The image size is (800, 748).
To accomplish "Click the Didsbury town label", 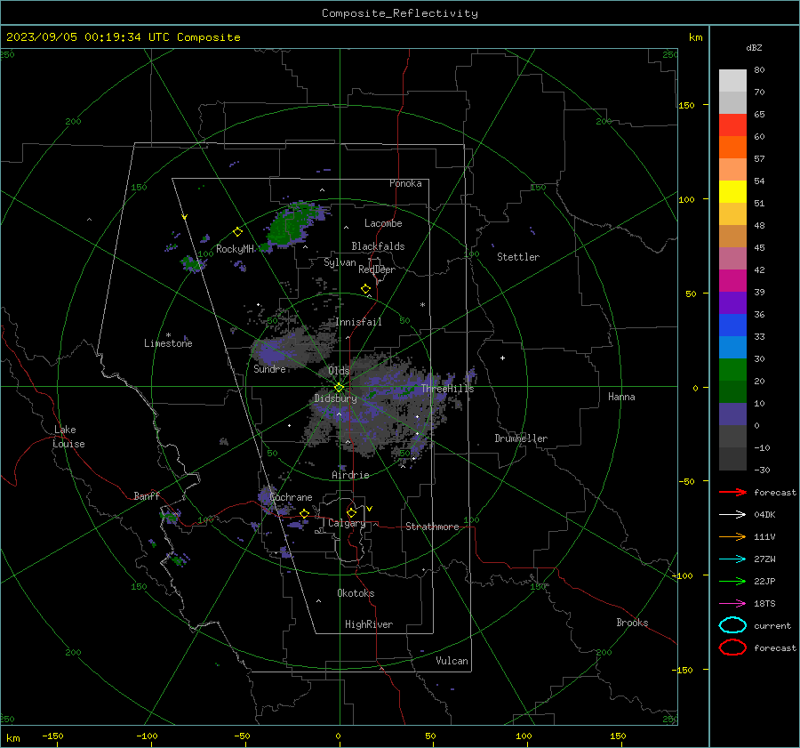I will click(x=335, y=398).
